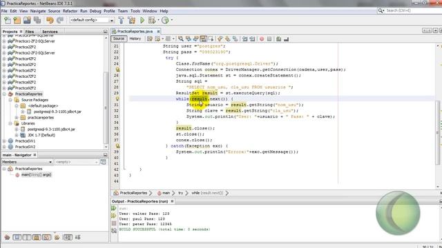
Task: Click the Shift Line Right icon
Action: [252, 39]
